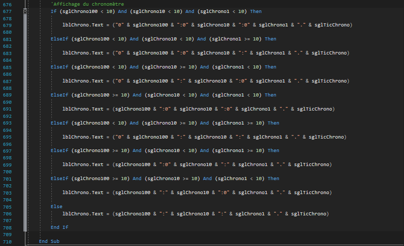The width and height of the screenshot is (404, 246).
Task: Click line number 695 in the gutter
Action: point(7,137)
